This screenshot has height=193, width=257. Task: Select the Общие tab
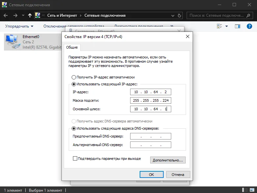click(72, 47)
